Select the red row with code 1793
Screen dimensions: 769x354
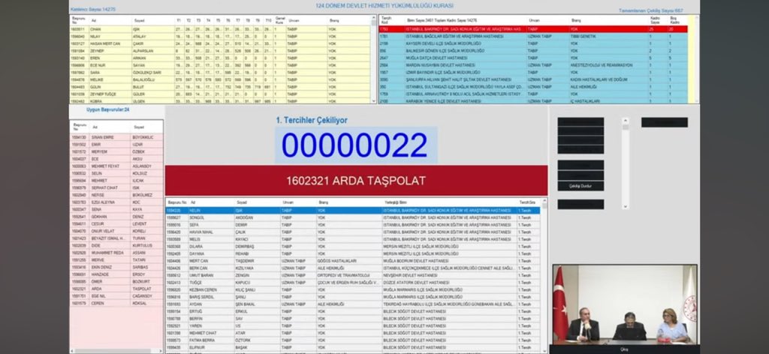click(x=532, y=29)
